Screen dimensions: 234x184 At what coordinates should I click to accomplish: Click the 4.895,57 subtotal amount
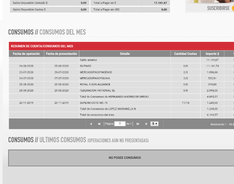212,96
